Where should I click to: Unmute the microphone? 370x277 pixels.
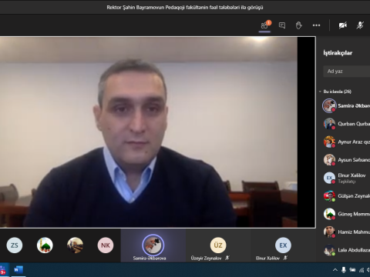tap(360, 25)
